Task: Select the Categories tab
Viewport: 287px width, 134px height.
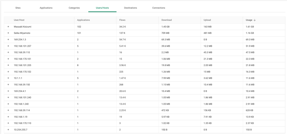Action: click(x=74, y=8)
